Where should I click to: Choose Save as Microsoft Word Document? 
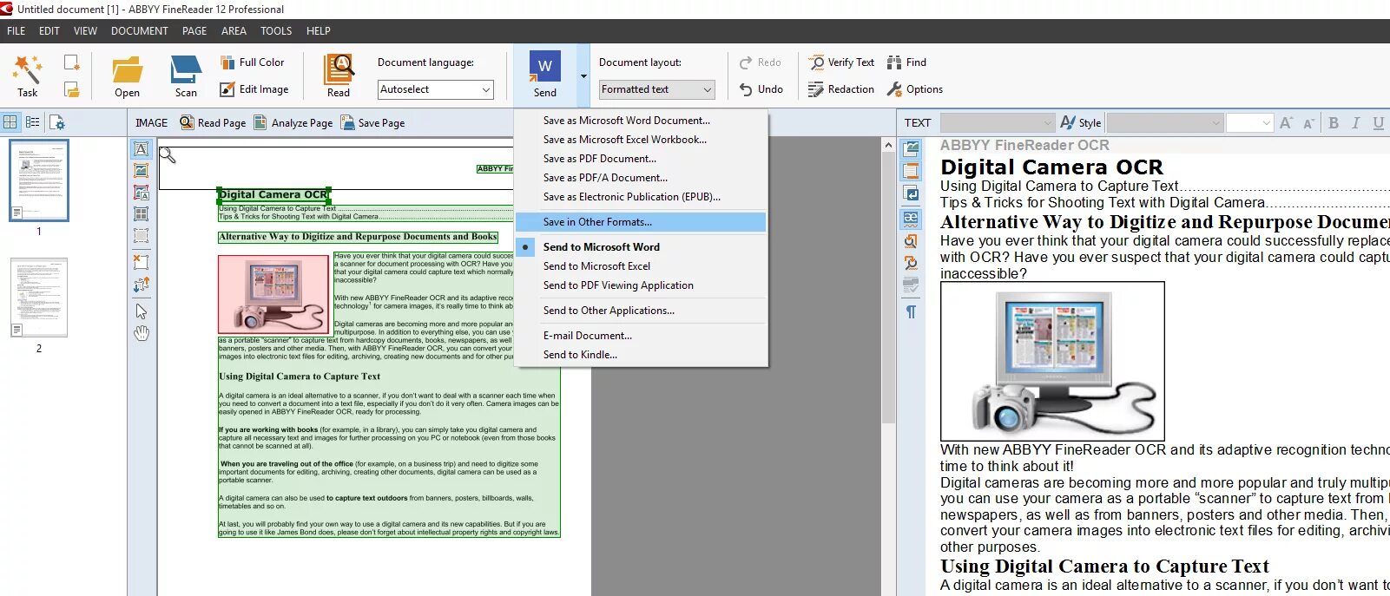click(x=641, y=121)
